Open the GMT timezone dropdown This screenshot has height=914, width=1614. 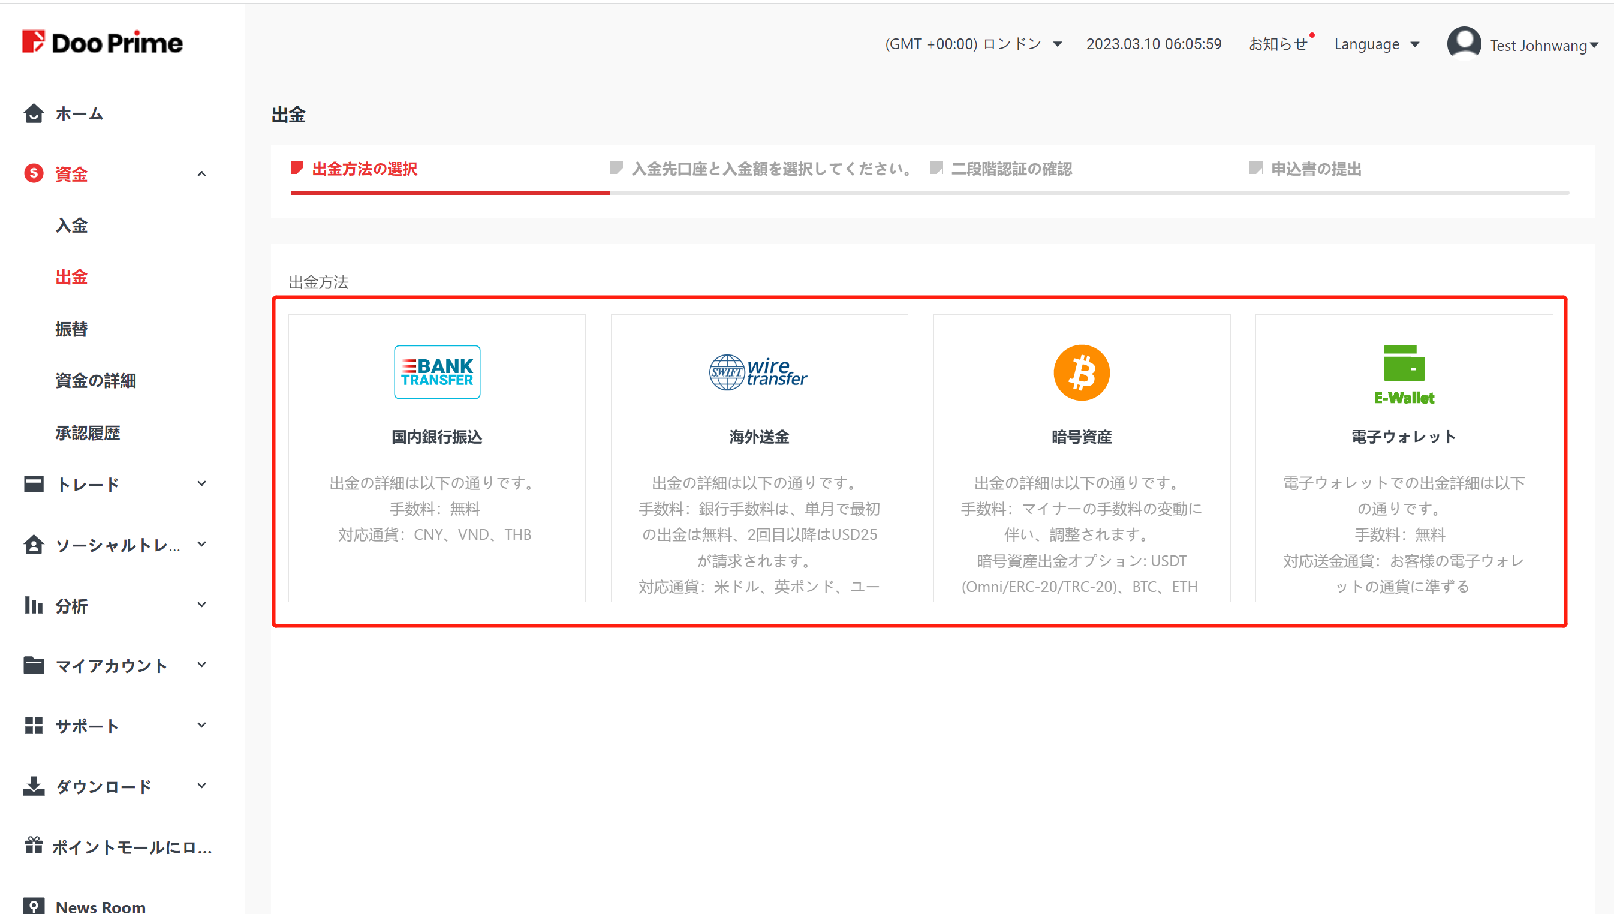[973, 44]
